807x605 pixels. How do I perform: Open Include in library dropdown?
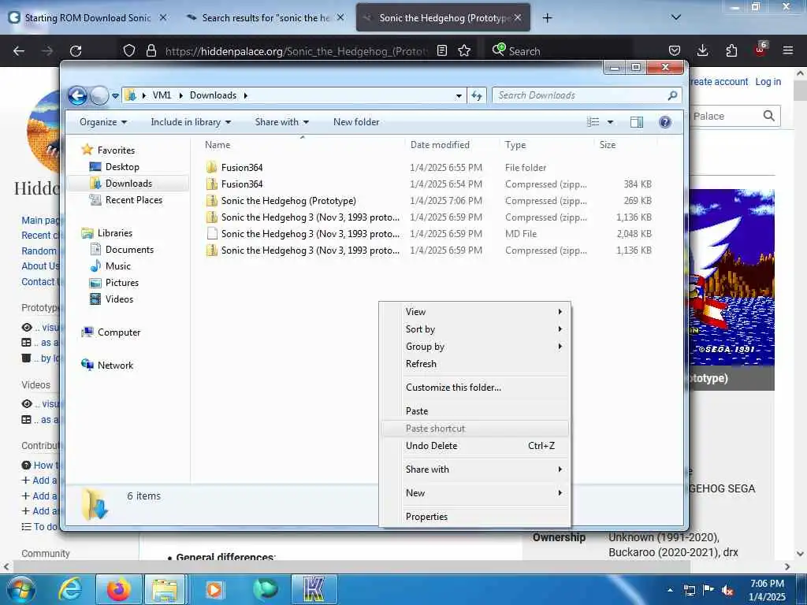191,122
